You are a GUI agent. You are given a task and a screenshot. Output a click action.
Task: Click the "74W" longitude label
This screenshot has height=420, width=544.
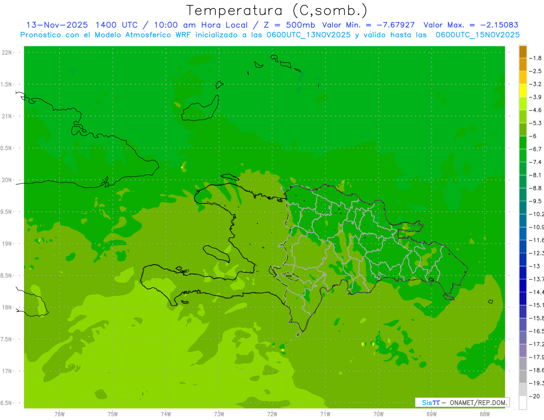tap(166, 414)
